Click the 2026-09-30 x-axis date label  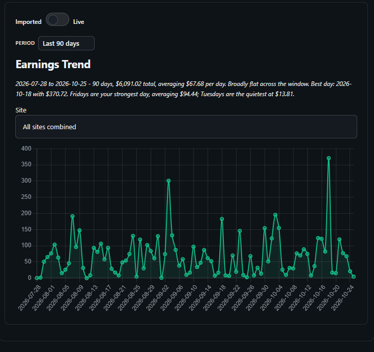257,298
